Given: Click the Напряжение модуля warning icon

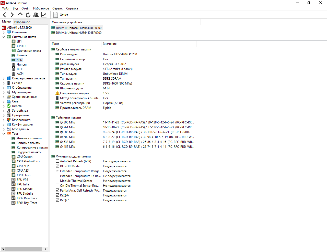Looking at the screenshot, I should (57, 93).
